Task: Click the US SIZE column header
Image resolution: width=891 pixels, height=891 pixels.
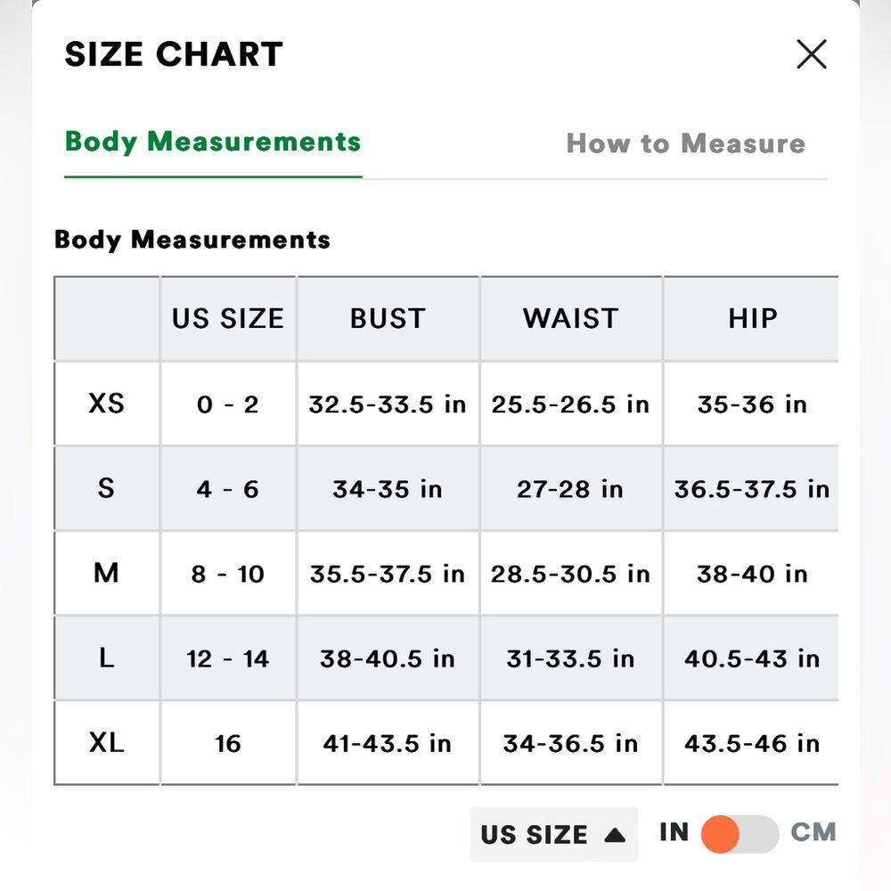Action: coord(228,318)
